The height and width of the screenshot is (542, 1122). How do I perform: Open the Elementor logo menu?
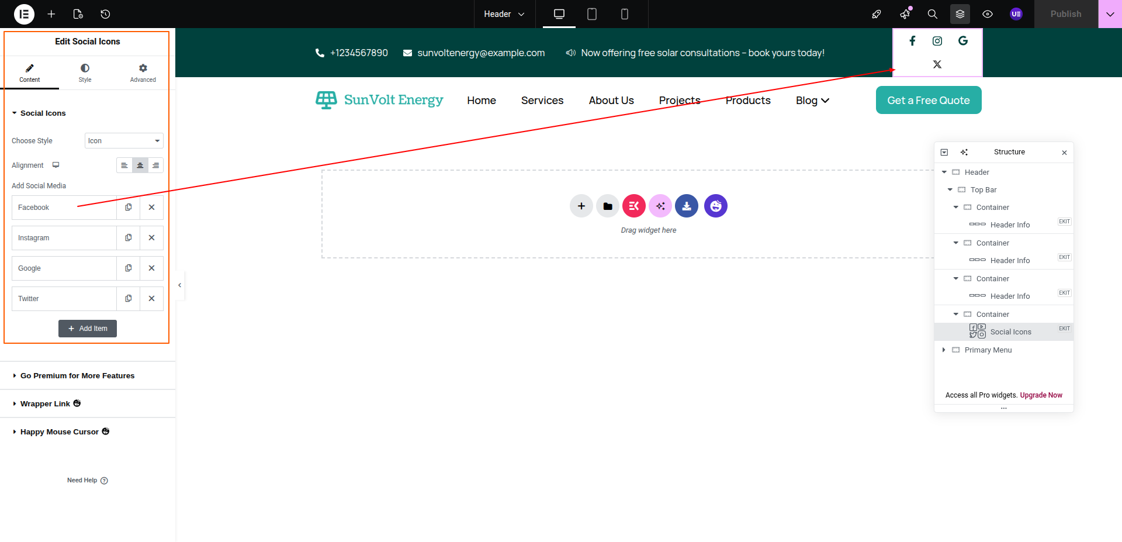24,14
